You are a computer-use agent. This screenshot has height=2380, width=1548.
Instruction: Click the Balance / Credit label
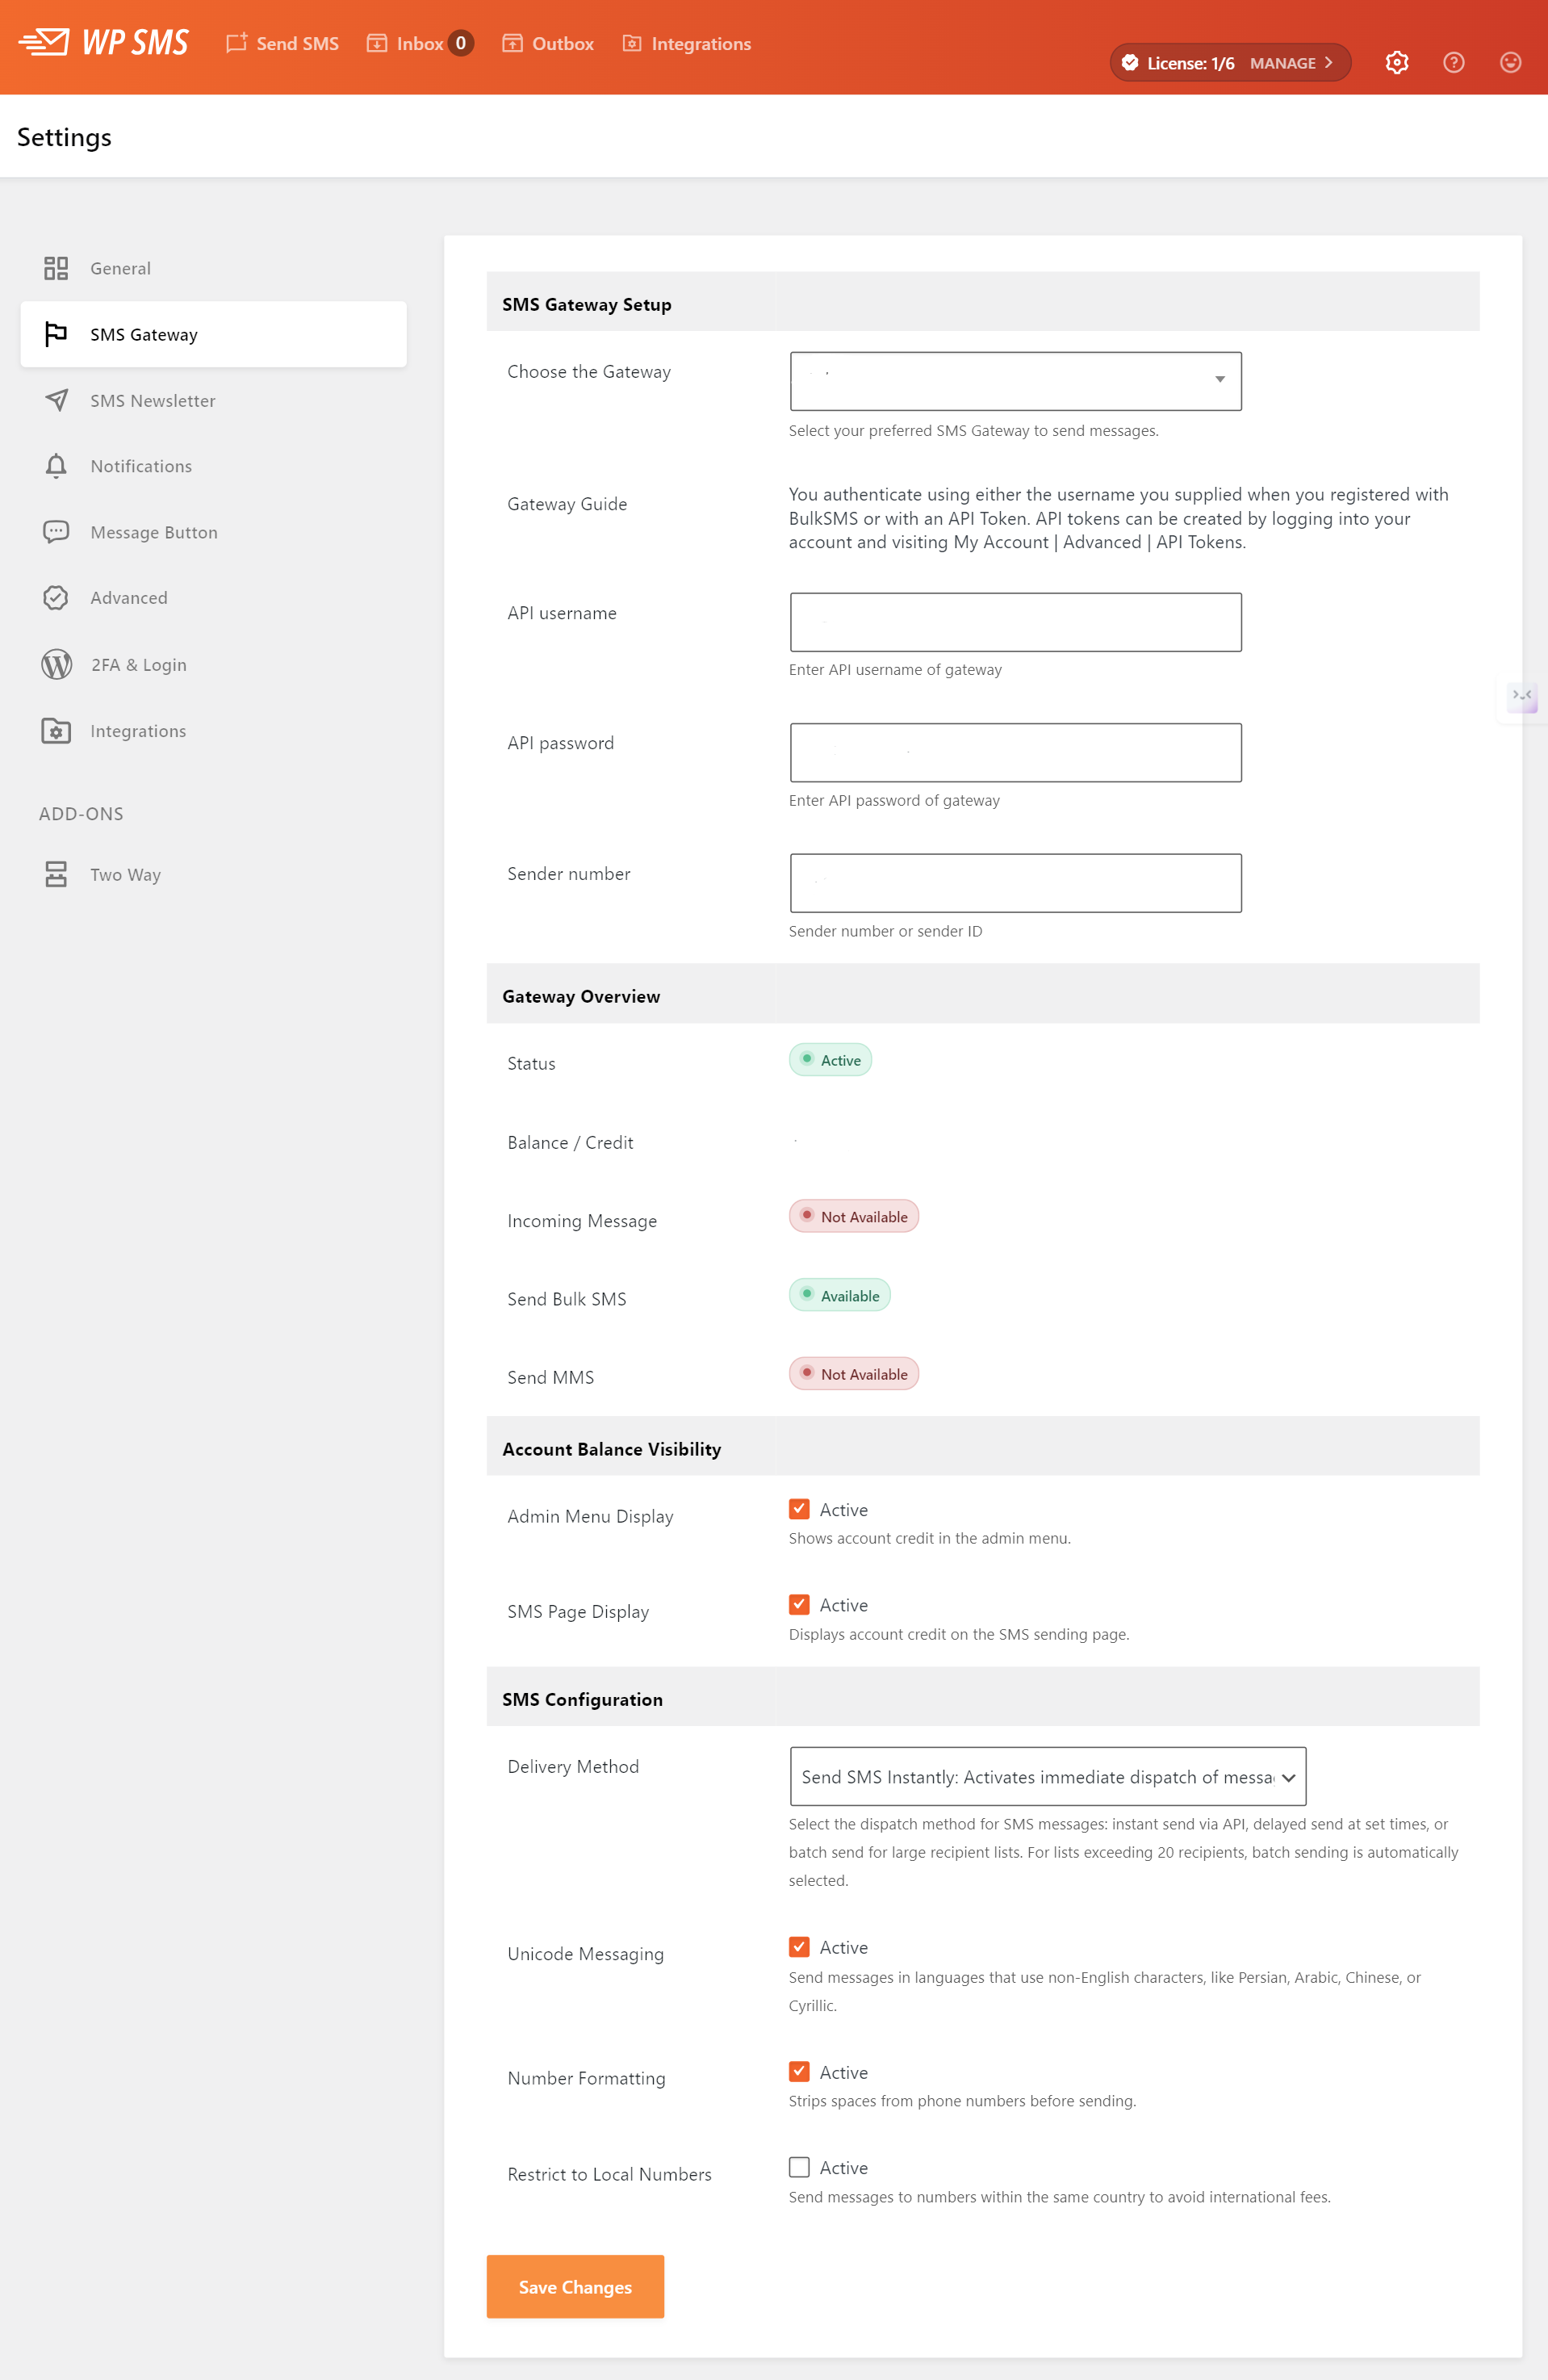point(570,1142)
